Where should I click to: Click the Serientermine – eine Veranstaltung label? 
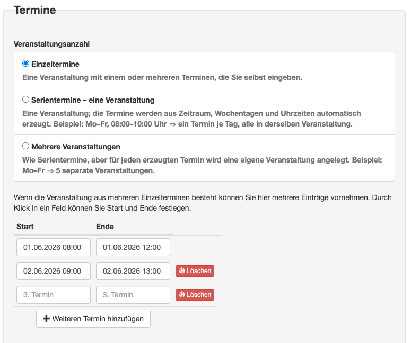click(93, 100)
